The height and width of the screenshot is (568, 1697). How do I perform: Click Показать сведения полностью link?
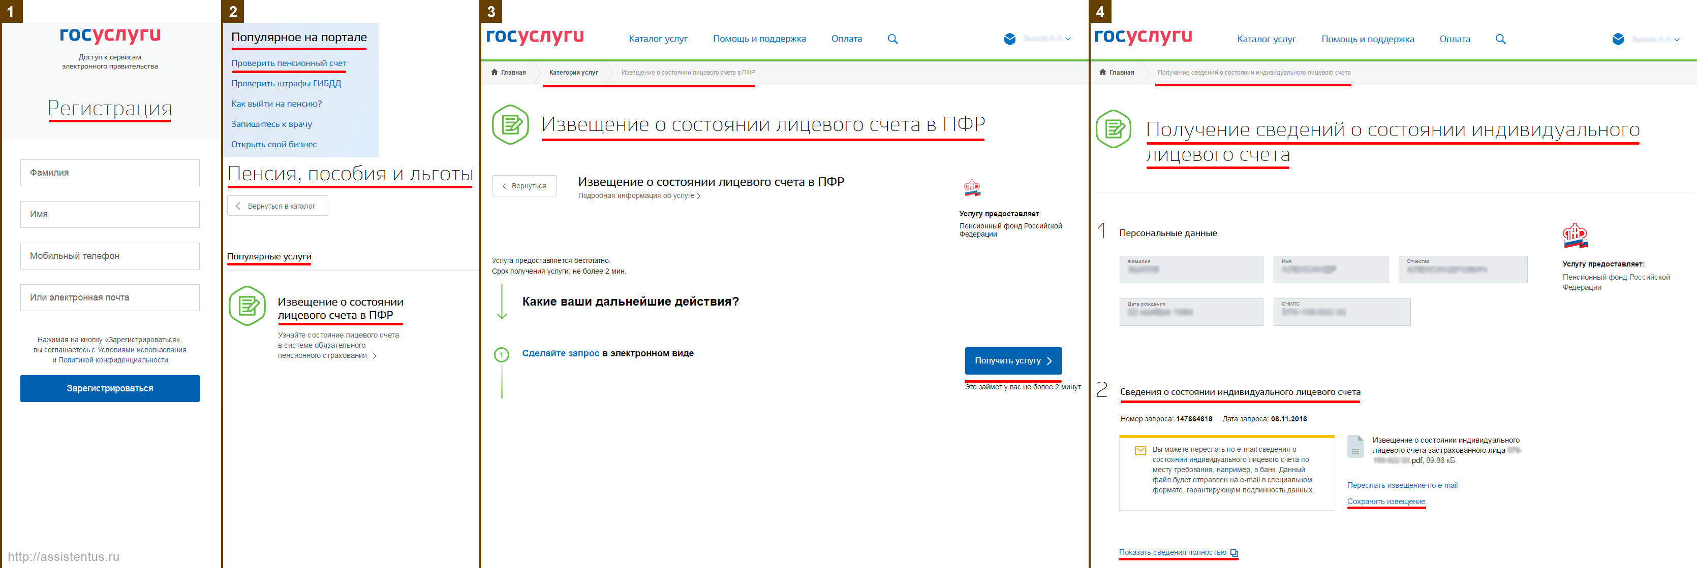click(1173, 552)
